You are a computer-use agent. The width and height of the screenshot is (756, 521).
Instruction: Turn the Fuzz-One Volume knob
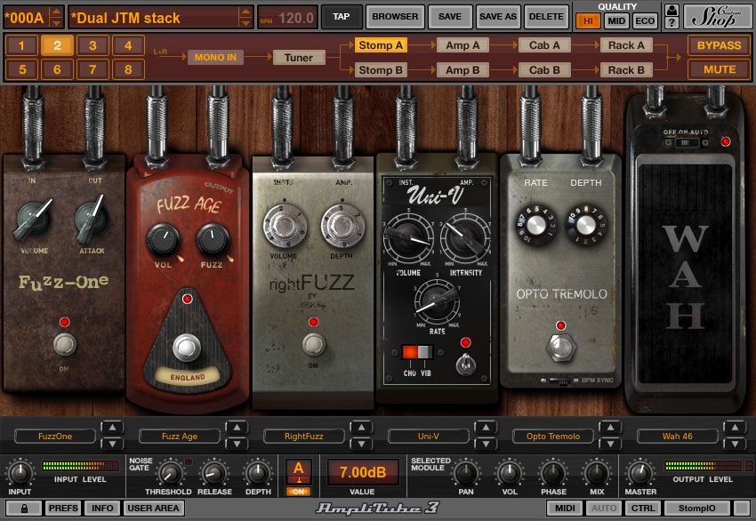tap(33, 220)
